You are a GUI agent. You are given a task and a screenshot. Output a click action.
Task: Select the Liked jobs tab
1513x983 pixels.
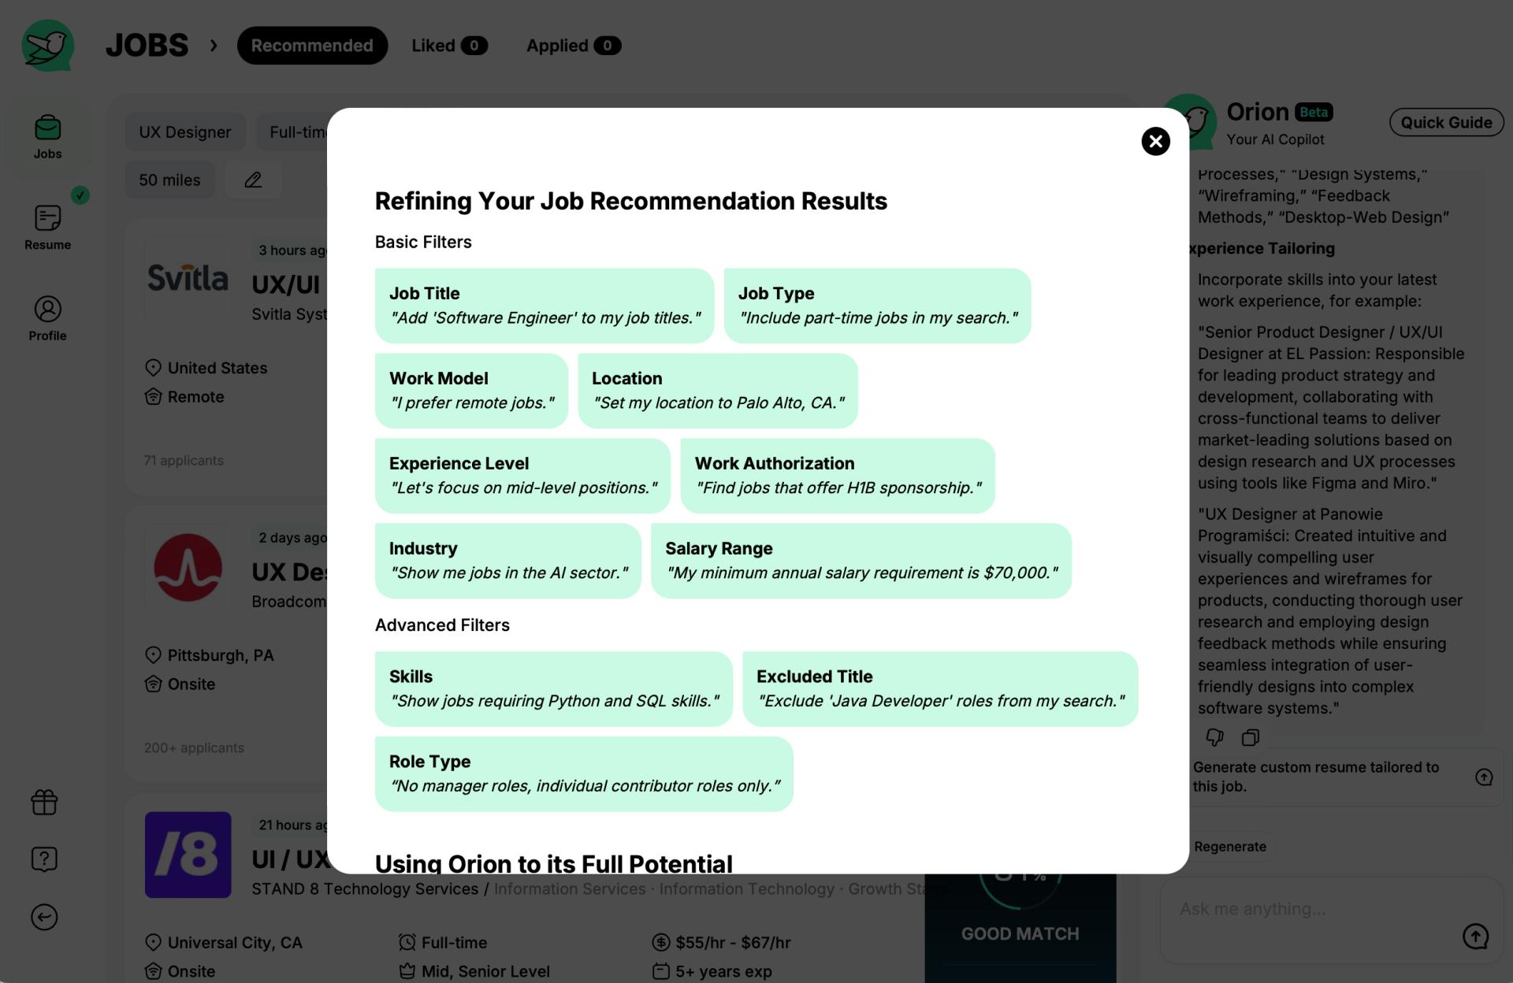coord(445,45)
